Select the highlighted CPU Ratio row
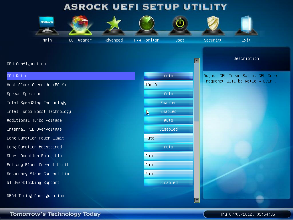This screenshot has width=293, height=220. pyautogui.click(x=71, y=76)
